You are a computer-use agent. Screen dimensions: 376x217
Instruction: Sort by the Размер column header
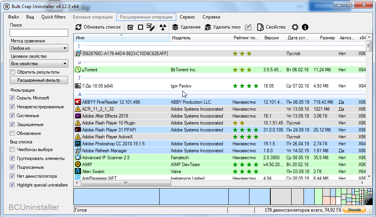325,38
